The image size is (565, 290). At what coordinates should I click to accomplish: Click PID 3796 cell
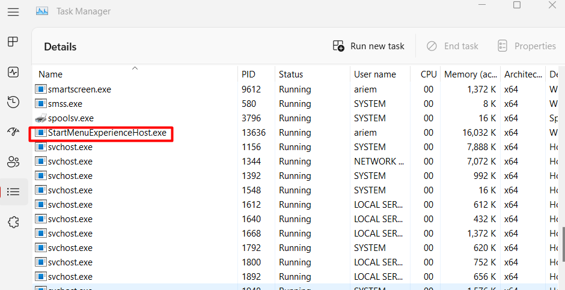251,118
